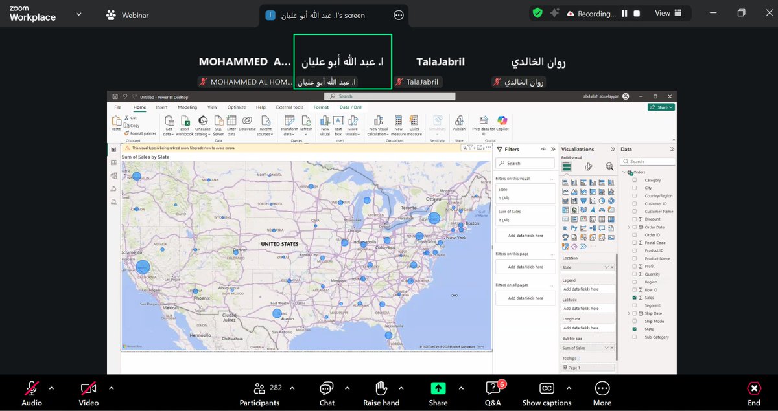Viewport: 778px width, 411px height.
Task: Select the R script visual icon
Action: click(565, 228)
